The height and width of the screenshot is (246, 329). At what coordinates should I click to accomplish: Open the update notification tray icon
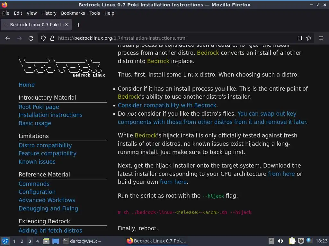click(309, 240)
